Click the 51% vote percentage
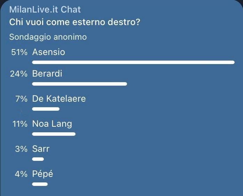The width and height of the screenshot is (243, 196). 19,52
